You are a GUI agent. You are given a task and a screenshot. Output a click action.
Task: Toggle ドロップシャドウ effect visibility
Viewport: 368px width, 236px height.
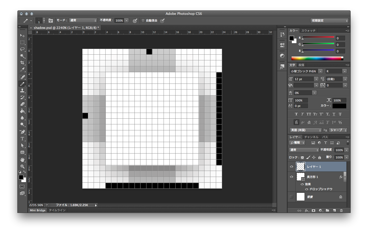pos(307,189)
